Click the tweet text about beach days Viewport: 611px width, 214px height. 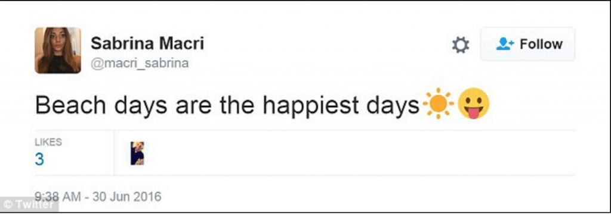click(227, 105)
